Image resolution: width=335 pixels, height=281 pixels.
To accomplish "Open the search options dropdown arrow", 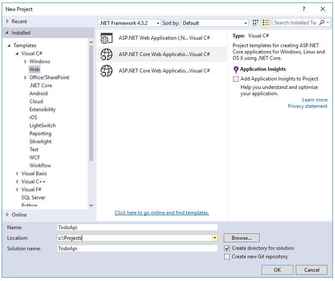I will click(x=328, y=22).
